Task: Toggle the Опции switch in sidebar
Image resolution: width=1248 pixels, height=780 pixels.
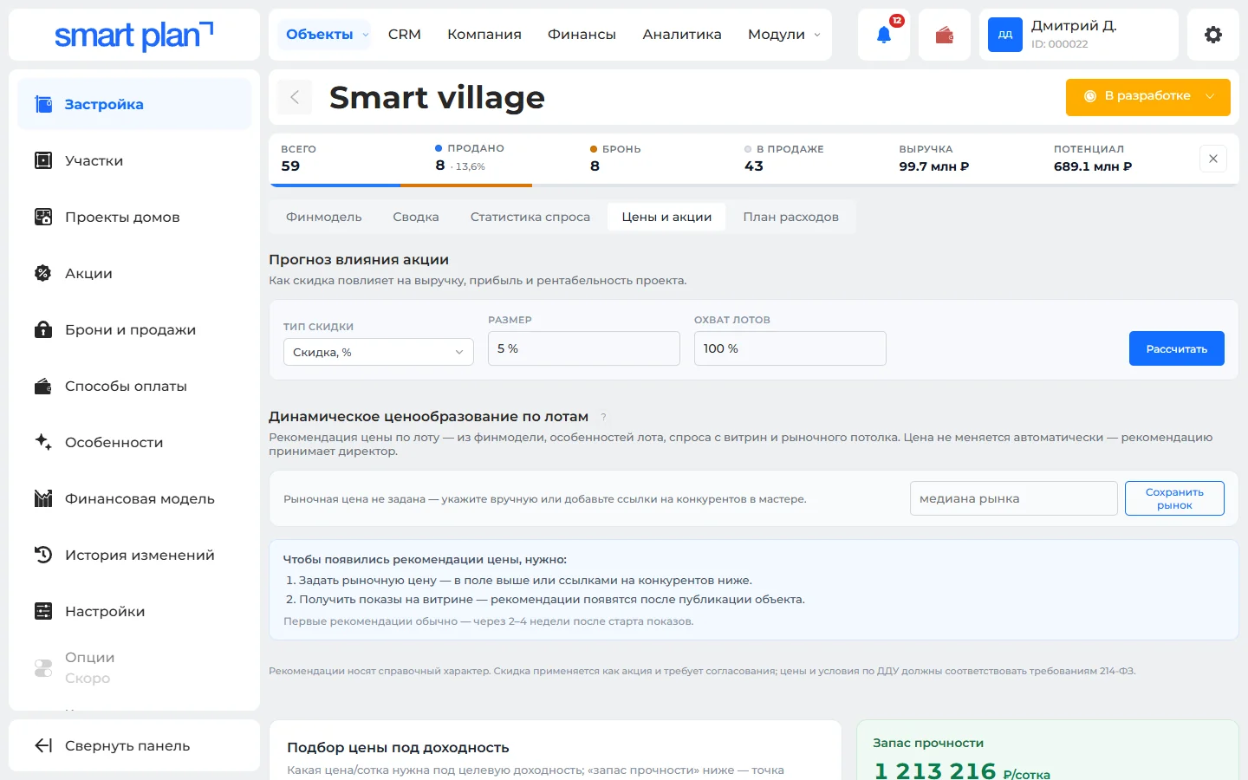Action: tap(43, 667)
